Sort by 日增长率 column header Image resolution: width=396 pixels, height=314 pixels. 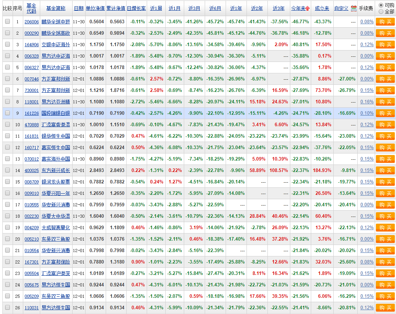pyautogui.click(x=136, y=8)
